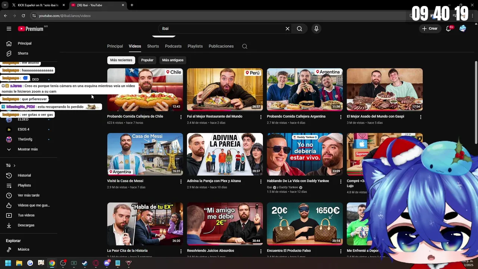Select the Videos tab
Image resolution: width=478 pixels, height=269 pixels.
[135, 46]
